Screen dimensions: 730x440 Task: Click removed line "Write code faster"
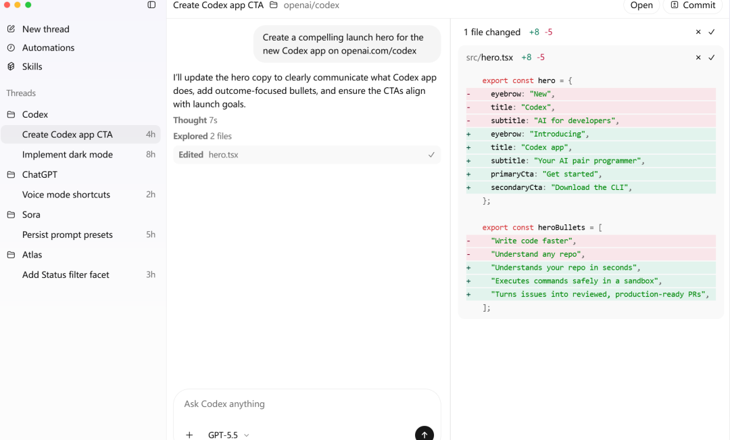[x=591, y=241]
